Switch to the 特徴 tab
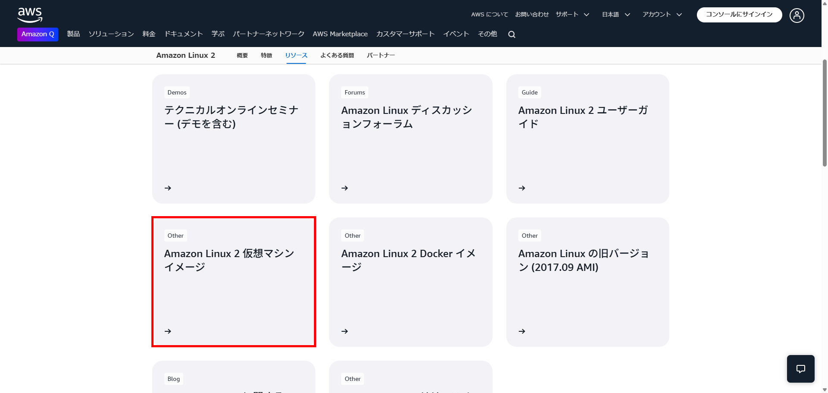 point(267,55)
